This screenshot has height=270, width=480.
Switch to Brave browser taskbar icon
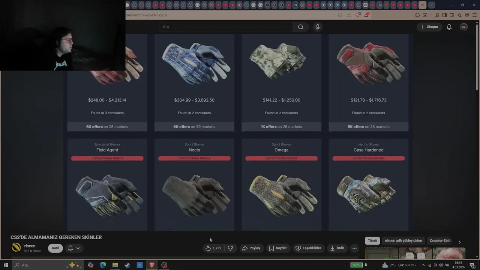[x=152, y=265]
